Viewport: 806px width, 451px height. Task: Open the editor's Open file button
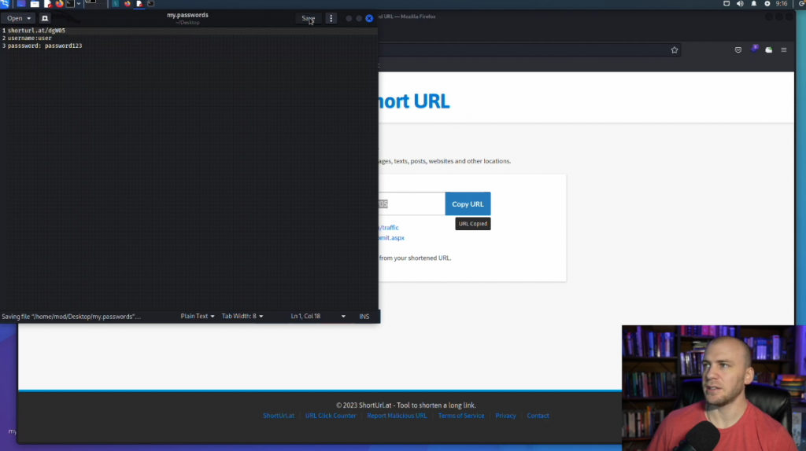[x=19, y=18]
